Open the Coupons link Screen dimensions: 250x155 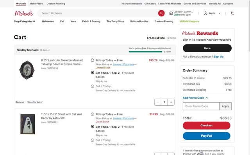(228, 4)
